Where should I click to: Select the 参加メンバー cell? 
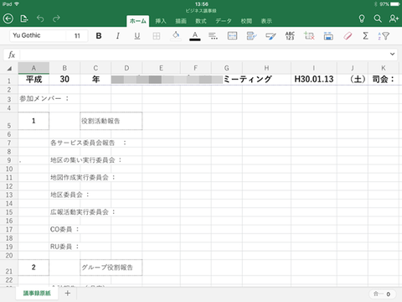coord(44,99)
